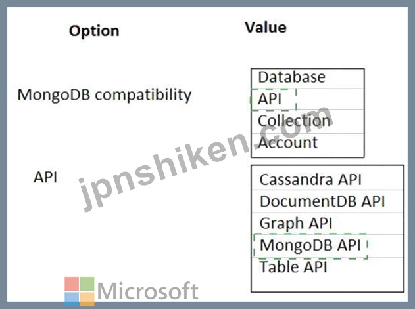
Task: Click the jpnshiken.com watermark text
Action: tap(205, 159)
